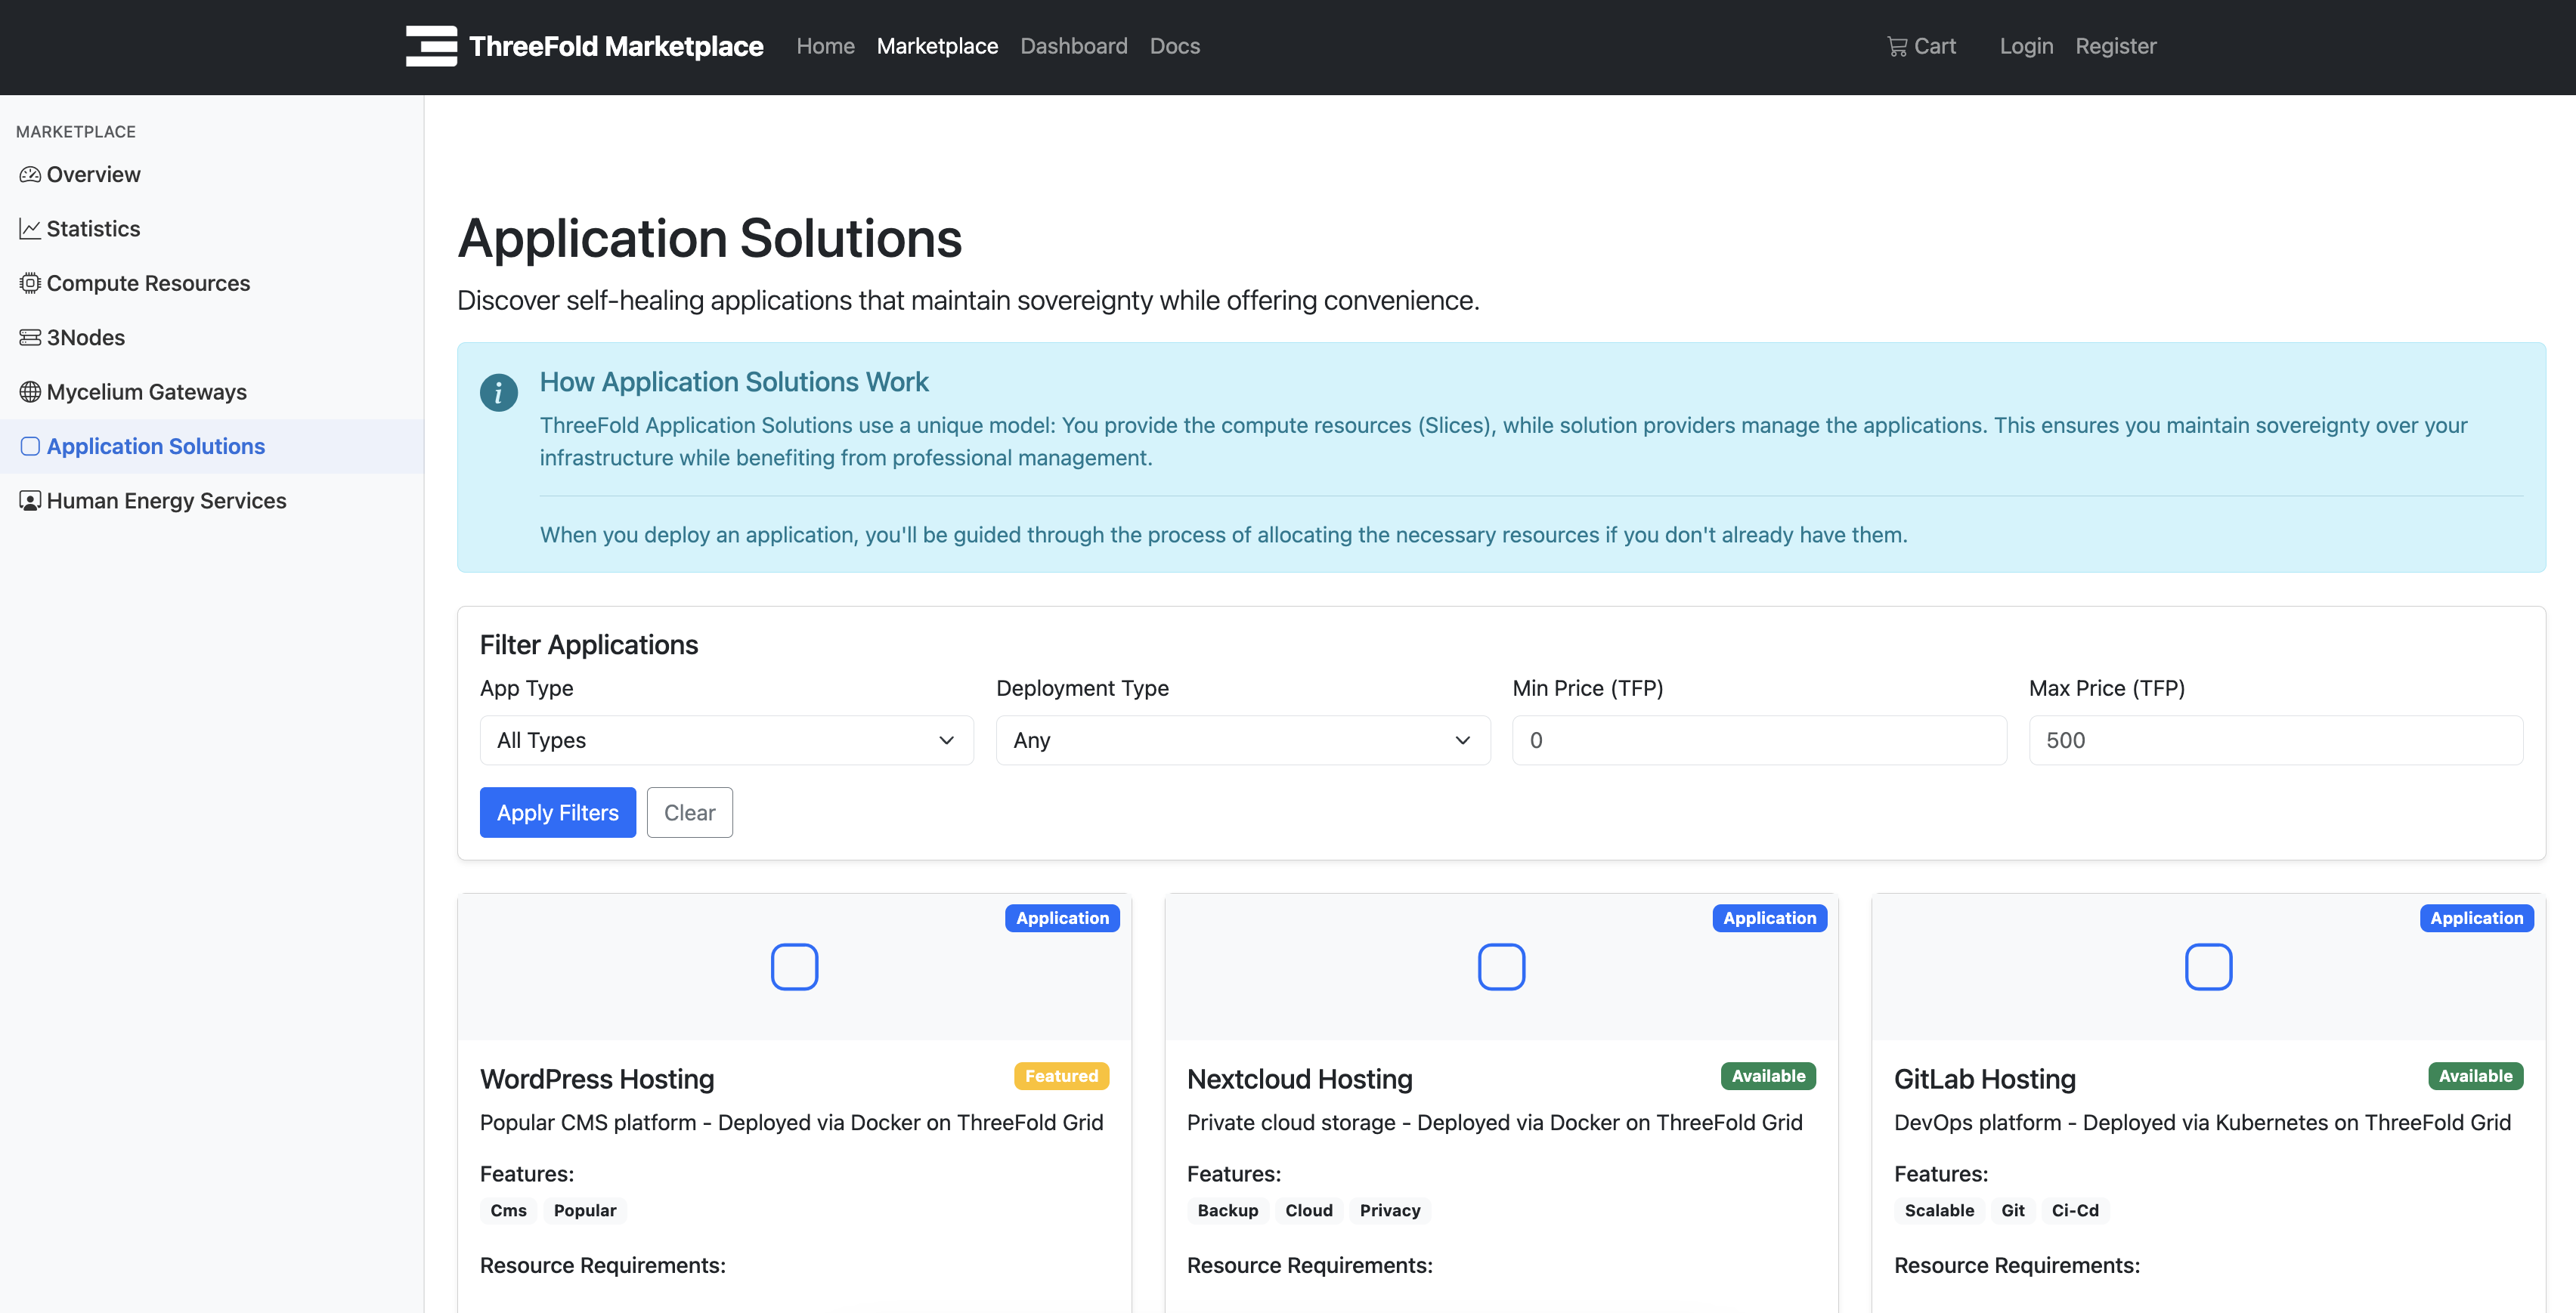Click the Apply Filters button
Image resolution: width=2576 pixels, height=1313 pixels.
[557, 812]
